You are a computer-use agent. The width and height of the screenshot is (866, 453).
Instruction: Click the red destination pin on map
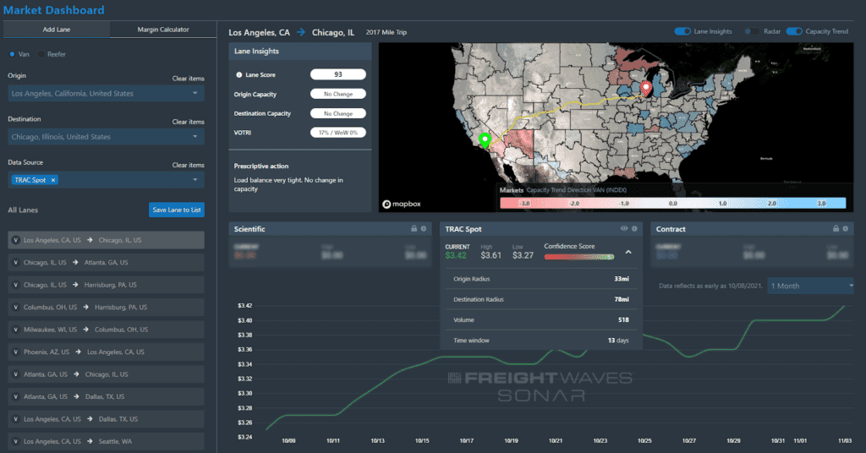[646, 88]
